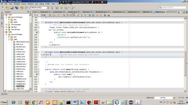
Task: Collapse the jButton2ActionPerformed method fold
Action: (x=38, y=52)
